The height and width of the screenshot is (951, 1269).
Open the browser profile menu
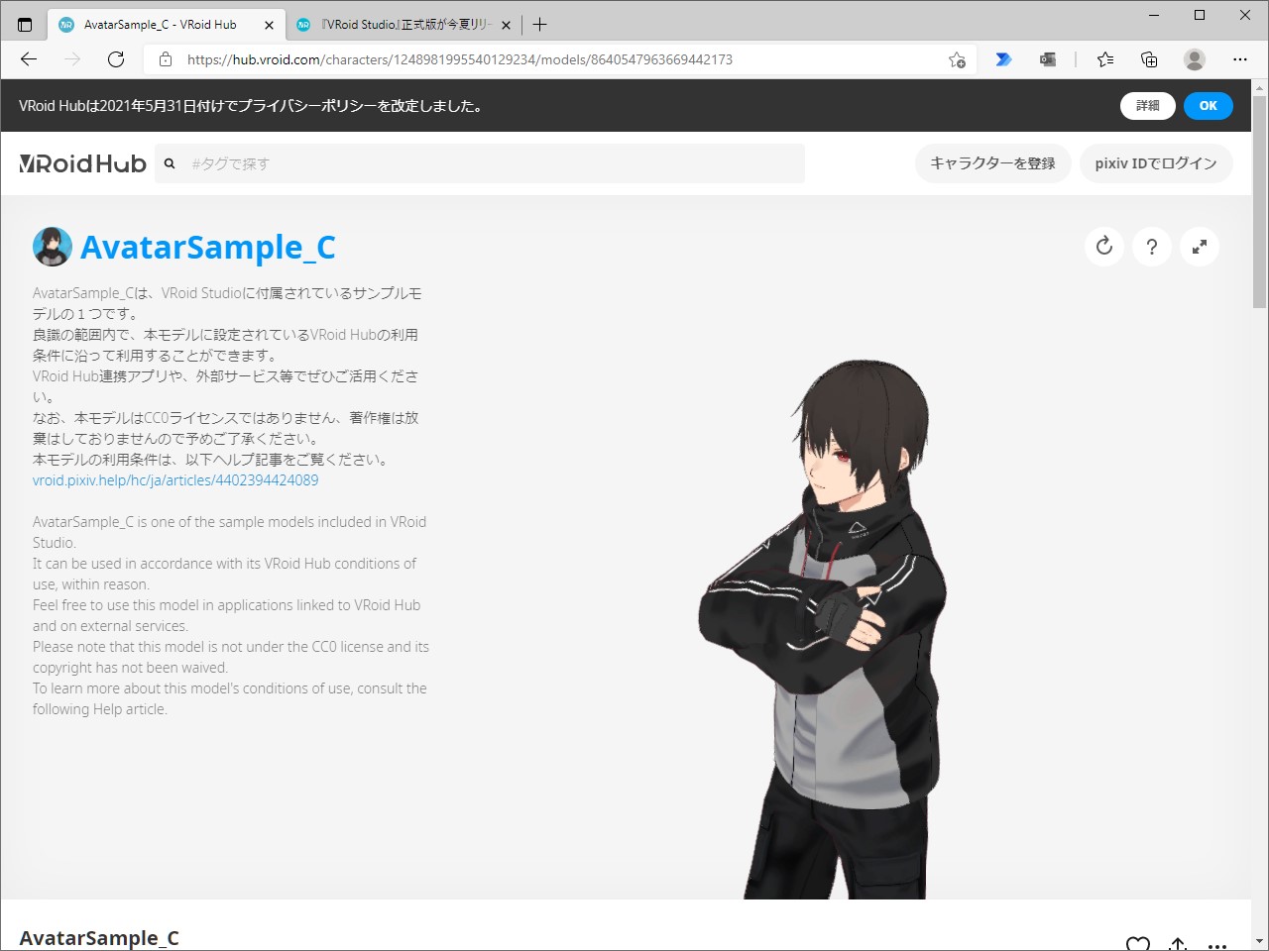click(x=1194, y=59)
